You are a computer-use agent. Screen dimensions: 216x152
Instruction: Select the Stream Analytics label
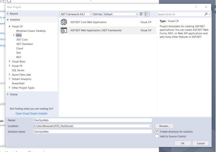pyautogui.click(x=22, y=79)
